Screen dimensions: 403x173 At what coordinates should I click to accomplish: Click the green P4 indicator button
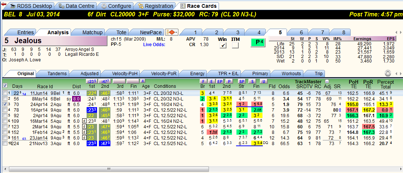pyautogui.click(x=258, y=42)
